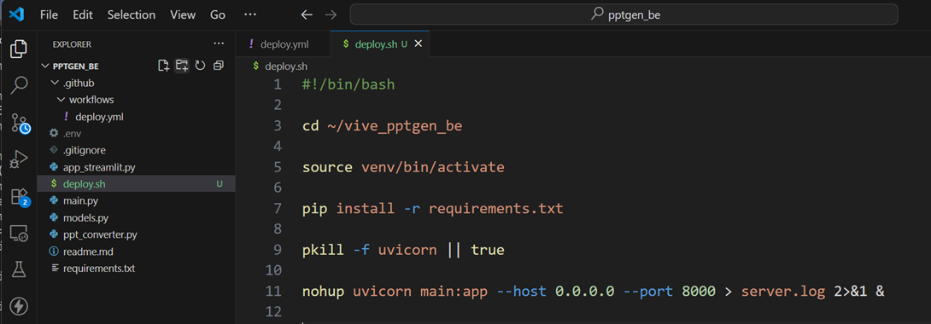
Task: Open the Go menu
Action: pos(218,14)
